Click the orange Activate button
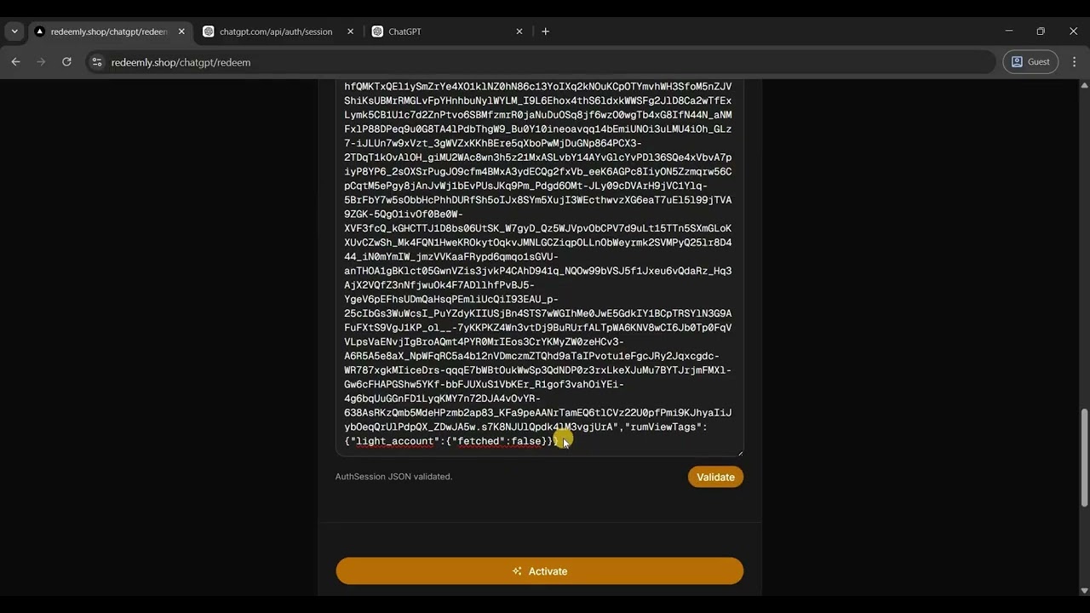The height and width of the screenshot is (613, 1090). (539, 571)
